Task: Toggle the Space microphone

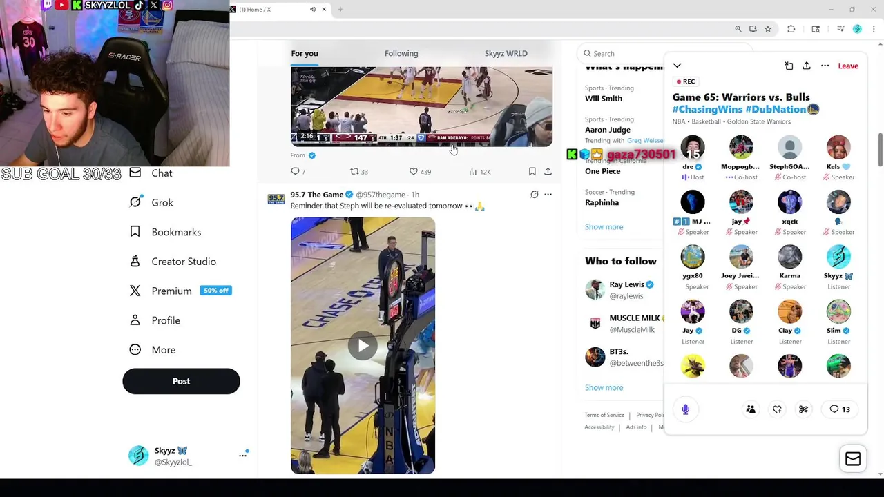Action: (685, 409)
